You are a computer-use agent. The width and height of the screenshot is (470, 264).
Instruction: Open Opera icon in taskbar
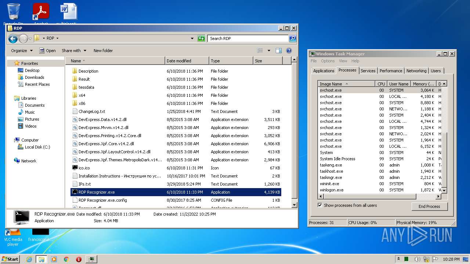tap(79, 259)
